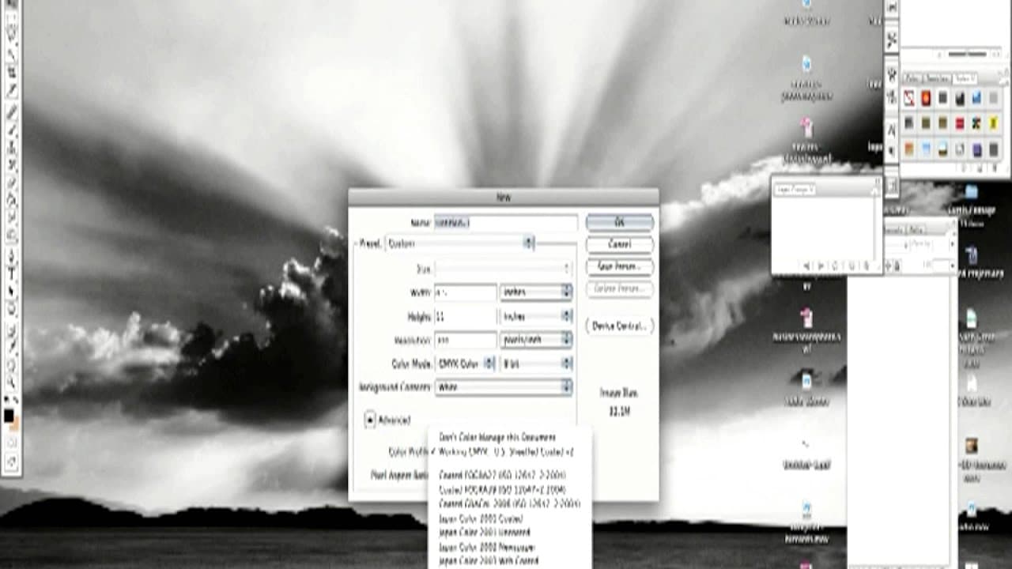Screen dimensions: 1012x569
Task: Open Background Contents White dropdown
Action: (x=503, y=387)
